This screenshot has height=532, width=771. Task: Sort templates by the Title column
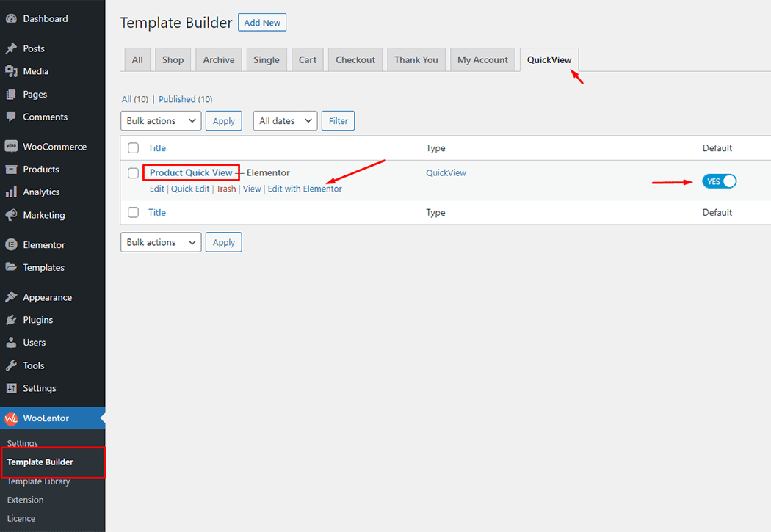(157, 147)
